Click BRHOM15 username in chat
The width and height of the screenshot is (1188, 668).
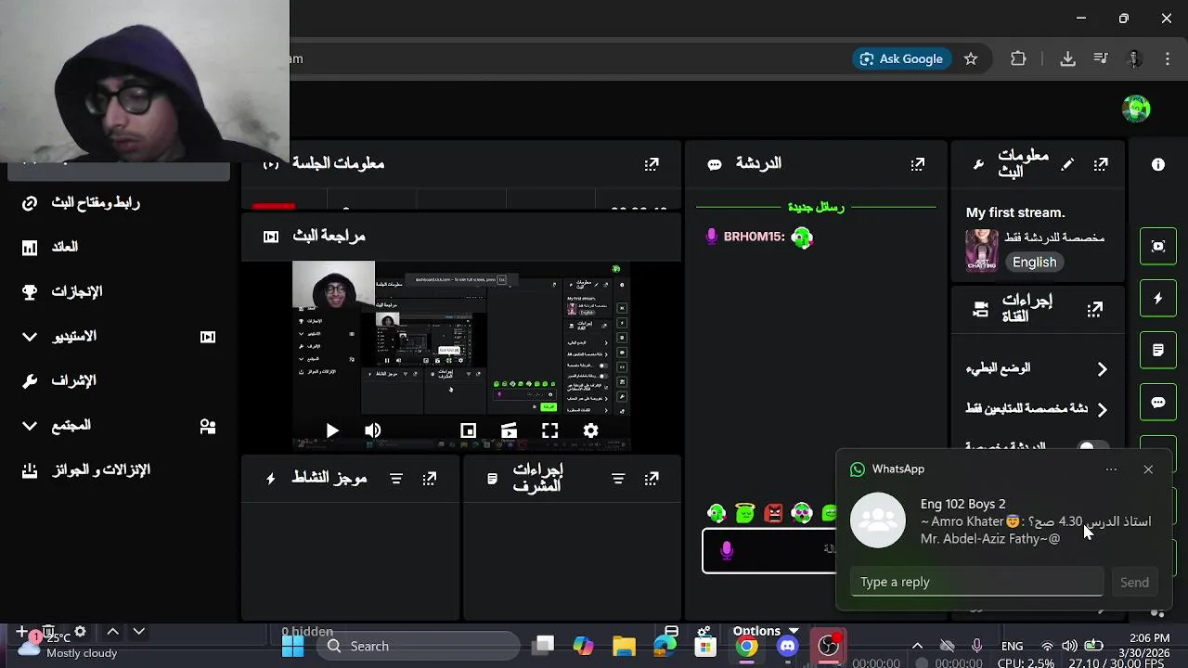tap(754, 237)
